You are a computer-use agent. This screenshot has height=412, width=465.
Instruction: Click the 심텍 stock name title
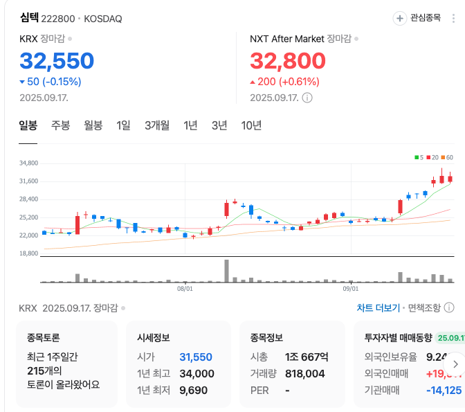click(29, 18)
